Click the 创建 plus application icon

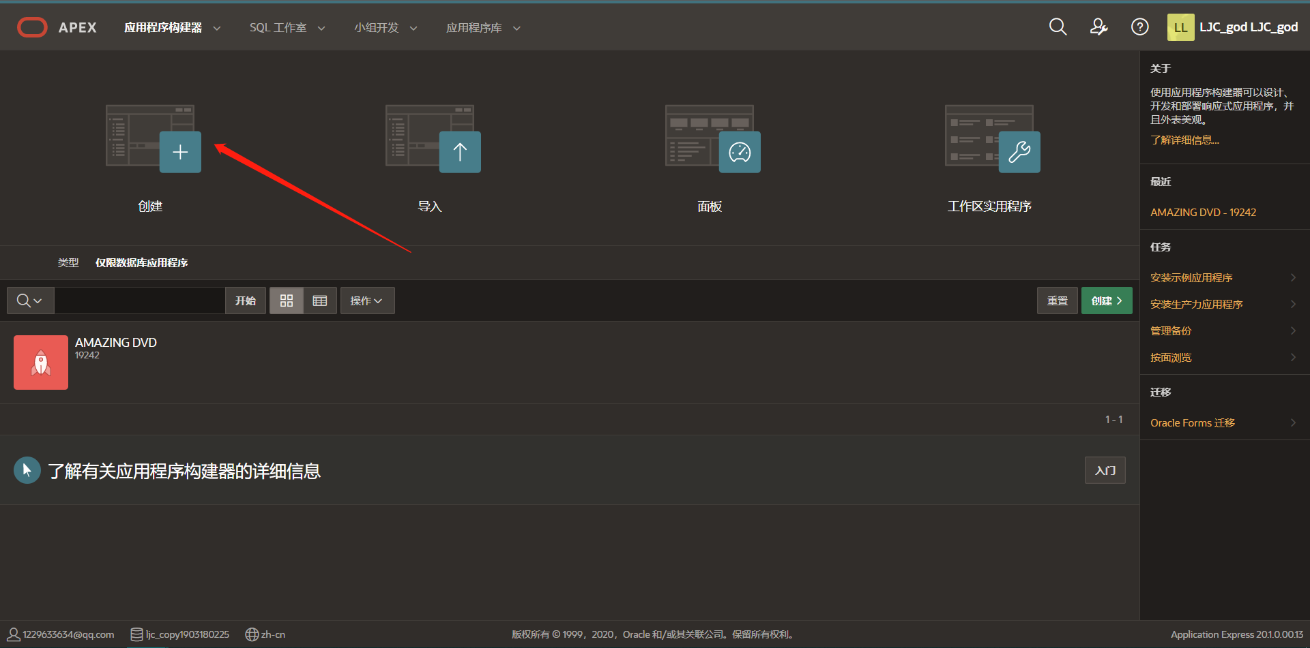click(x=154, y=138)
